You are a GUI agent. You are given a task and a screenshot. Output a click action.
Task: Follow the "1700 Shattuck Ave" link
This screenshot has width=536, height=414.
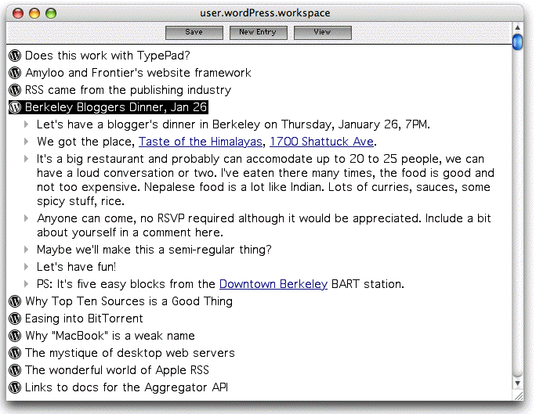tap(321, 142)
